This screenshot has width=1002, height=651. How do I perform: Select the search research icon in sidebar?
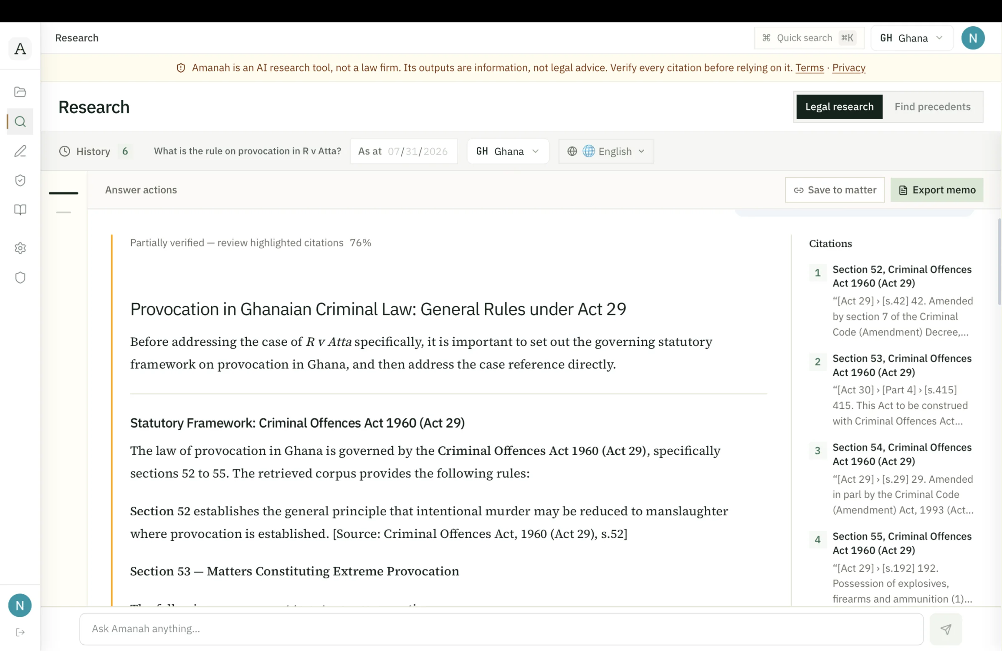coord(20,122)
